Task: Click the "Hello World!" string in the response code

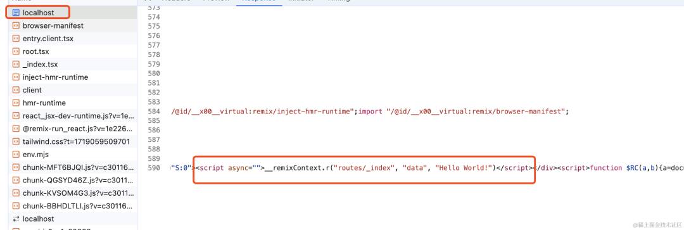Action: point(464,168)
